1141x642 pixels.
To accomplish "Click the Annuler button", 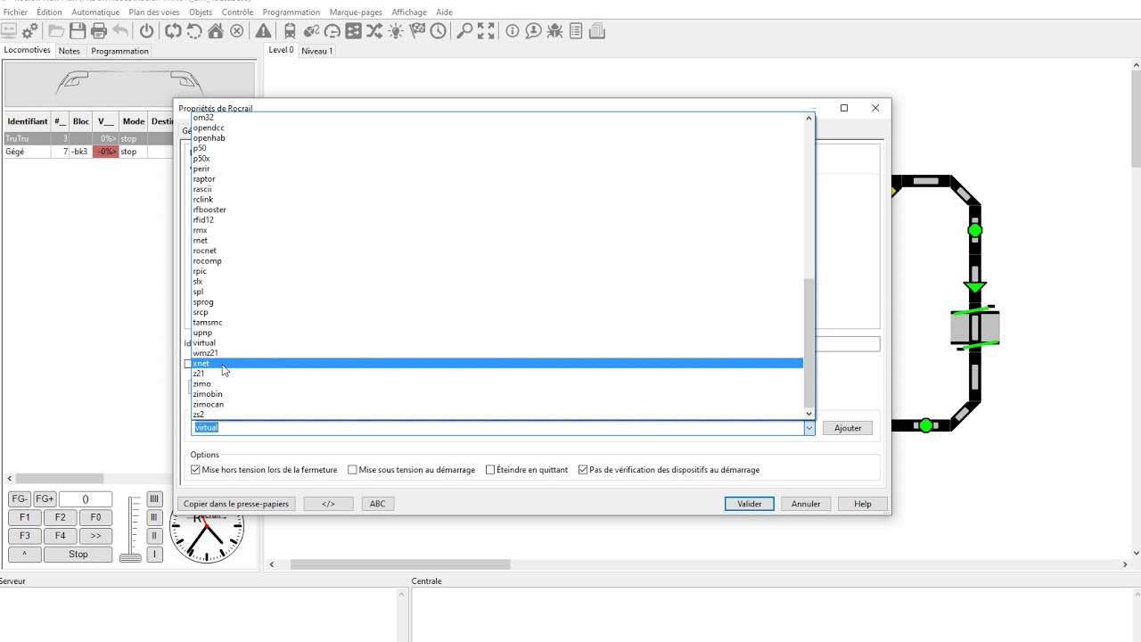I will tap(806, 504).
